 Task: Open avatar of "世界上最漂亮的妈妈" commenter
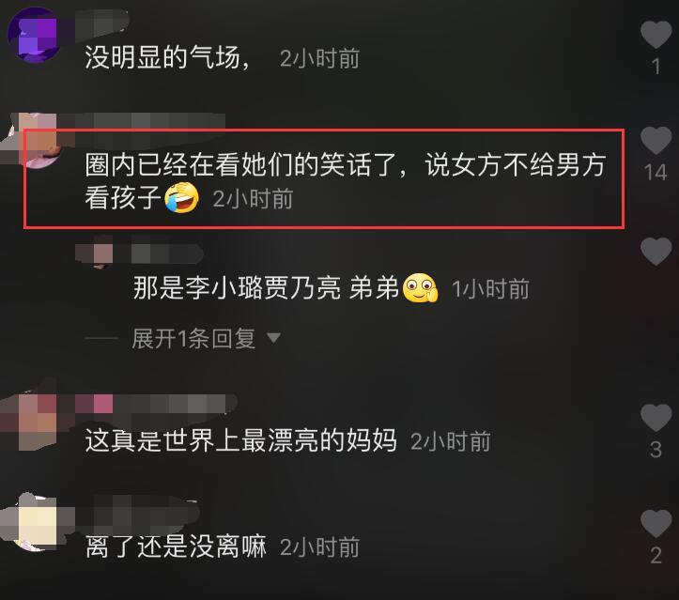point(30,421)
